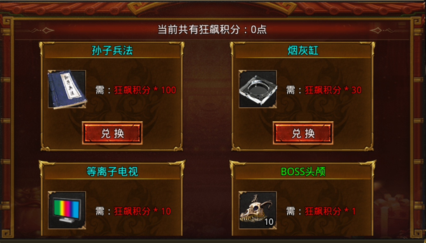Select the 烟灰缸 title label
This screenshot has height=243, width=426.
pyautogui.click(x=303, y=50)
